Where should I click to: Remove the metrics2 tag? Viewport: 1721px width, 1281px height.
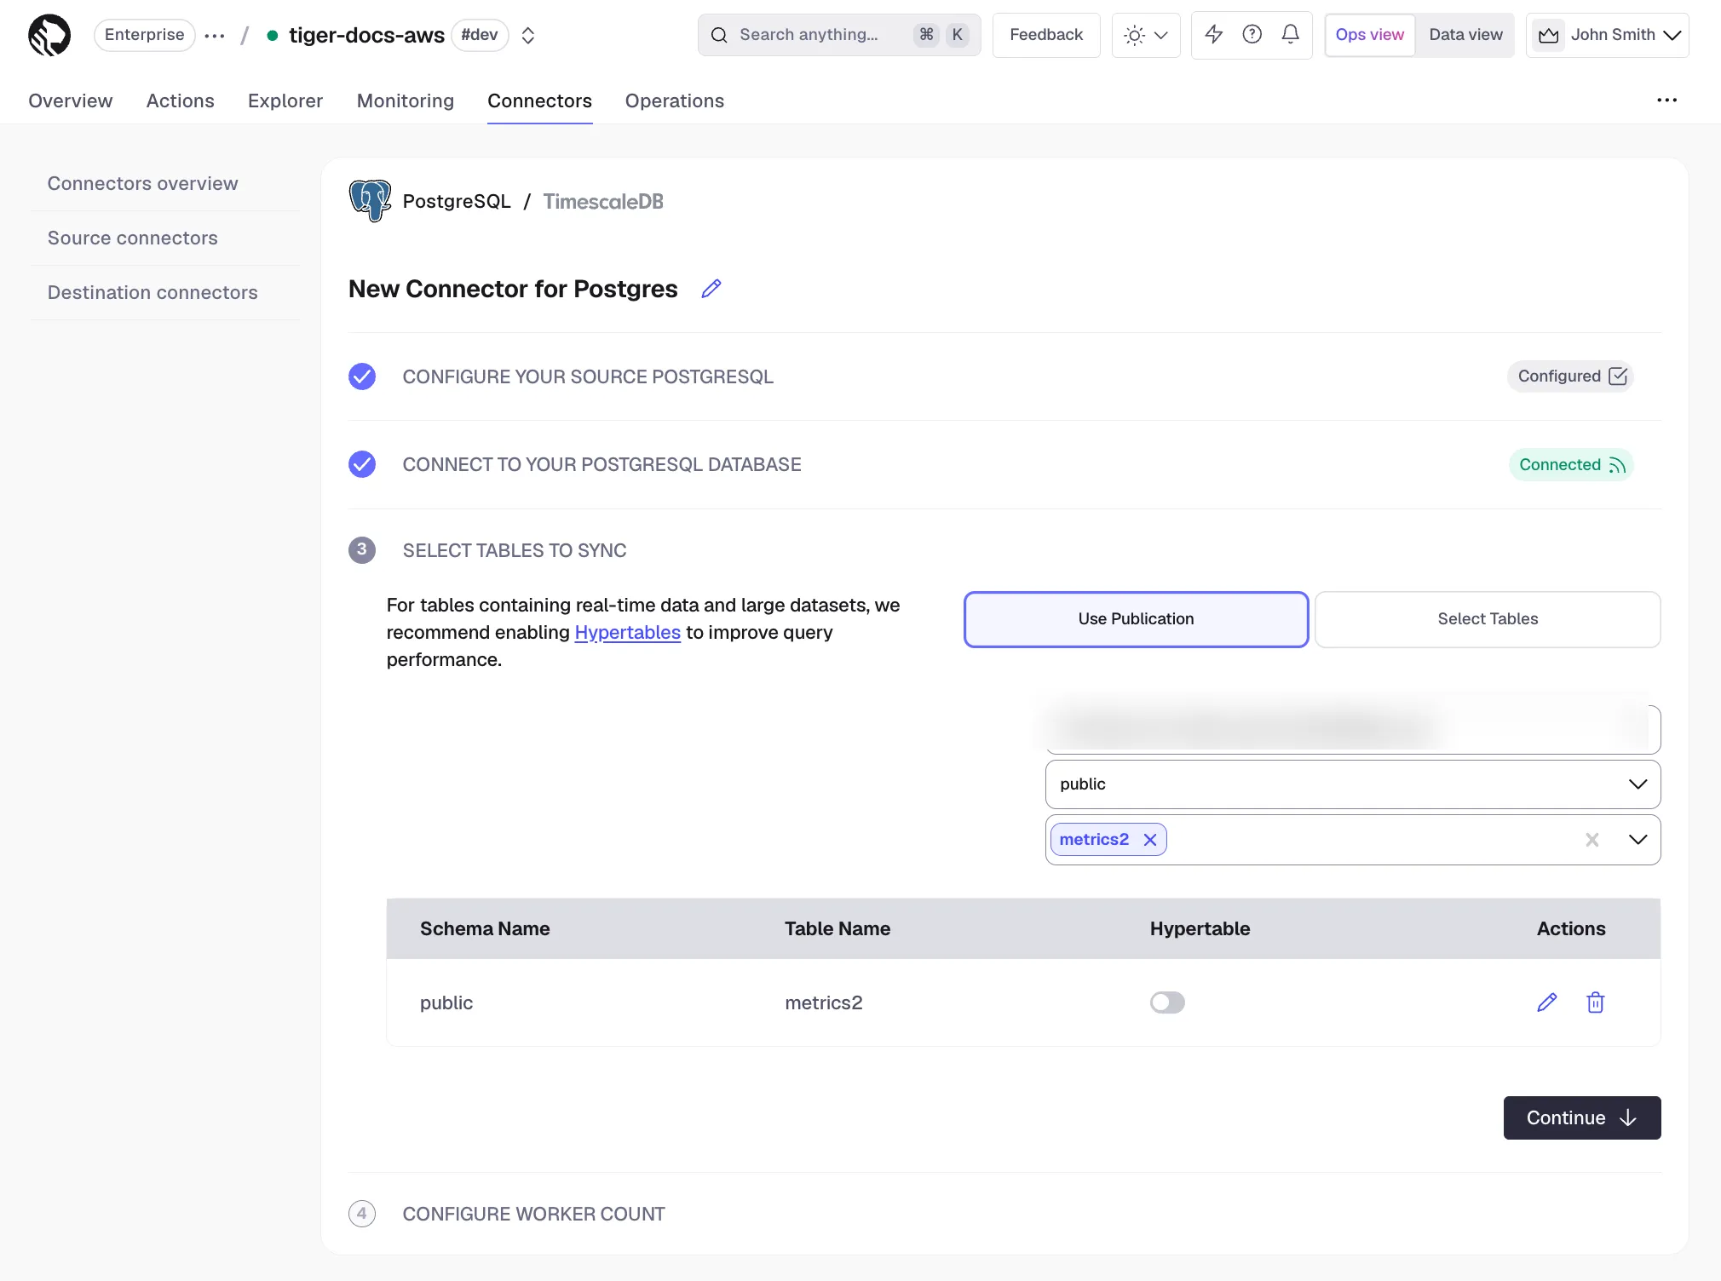1150,840
